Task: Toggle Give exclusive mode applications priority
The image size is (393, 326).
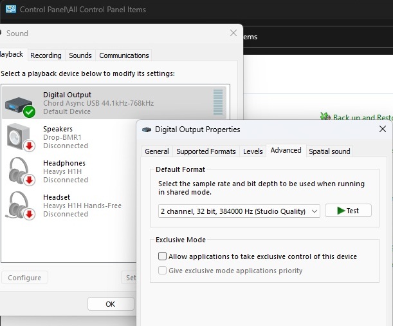Action: tap(162, 271)
